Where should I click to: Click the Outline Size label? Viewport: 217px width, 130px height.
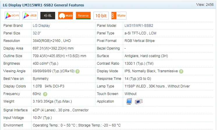[13, 56]
